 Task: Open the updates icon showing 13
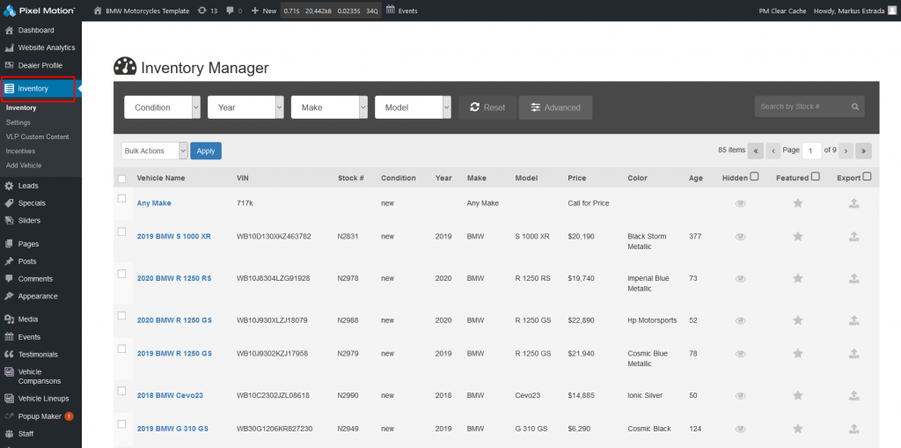(208, 11)
